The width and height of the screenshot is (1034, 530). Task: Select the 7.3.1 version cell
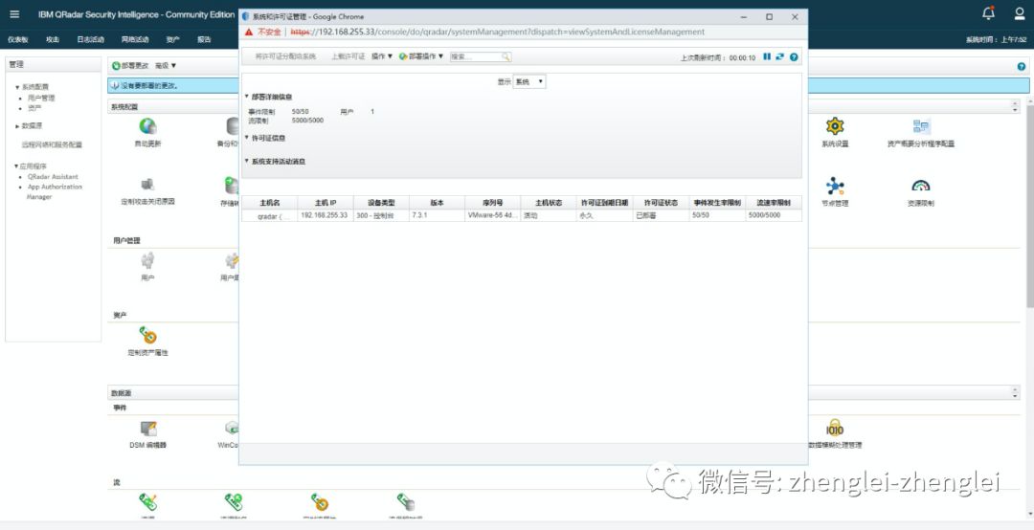coord(438,215)
